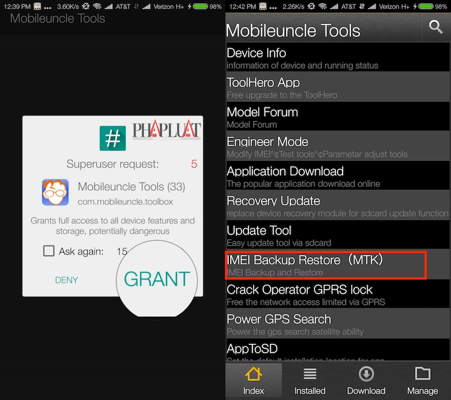This screenshot has height=400, width=451.
Task: Open Device Info entry
Action: 337,59
